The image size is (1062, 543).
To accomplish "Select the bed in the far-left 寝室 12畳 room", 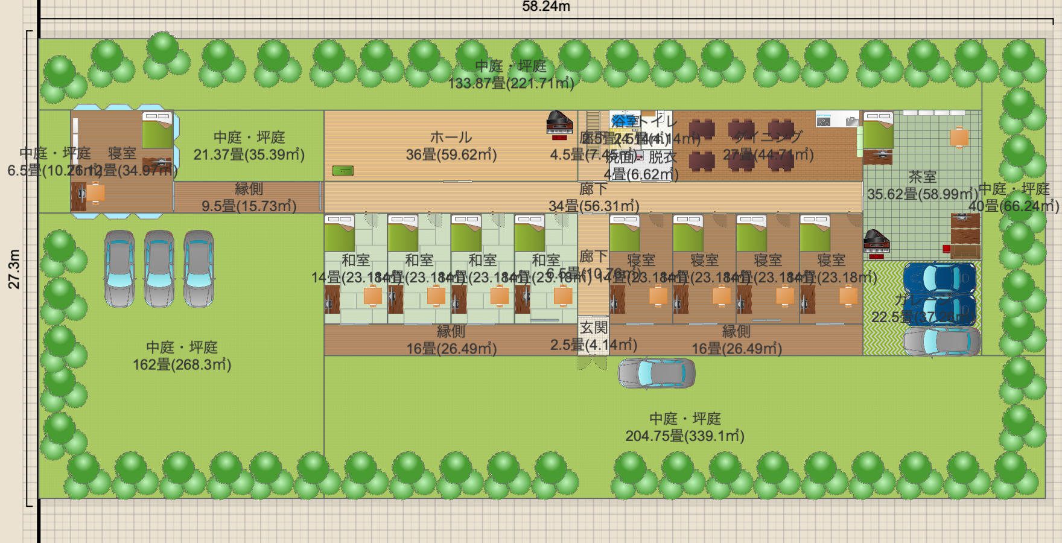I will tap(157, 130).
